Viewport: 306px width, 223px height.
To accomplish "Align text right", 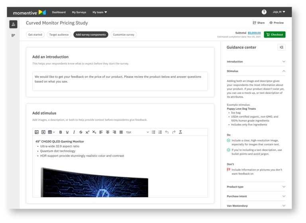I will tap(114, 132).
